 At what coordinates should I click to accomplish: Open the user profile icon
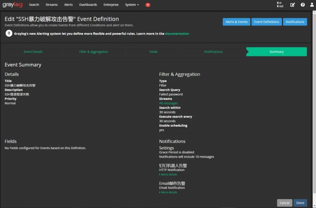(x=312, y=5)
